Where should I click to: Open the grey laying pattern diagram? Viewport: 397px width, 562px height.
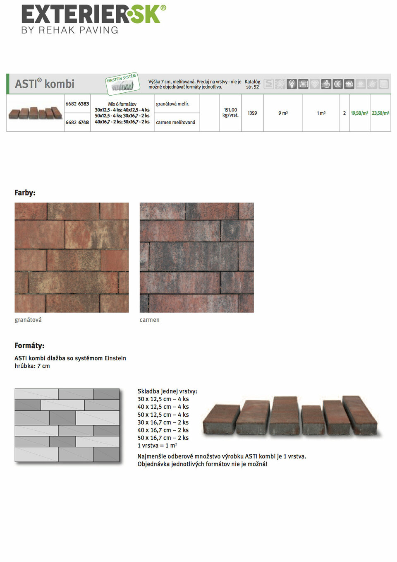point(67,426)
